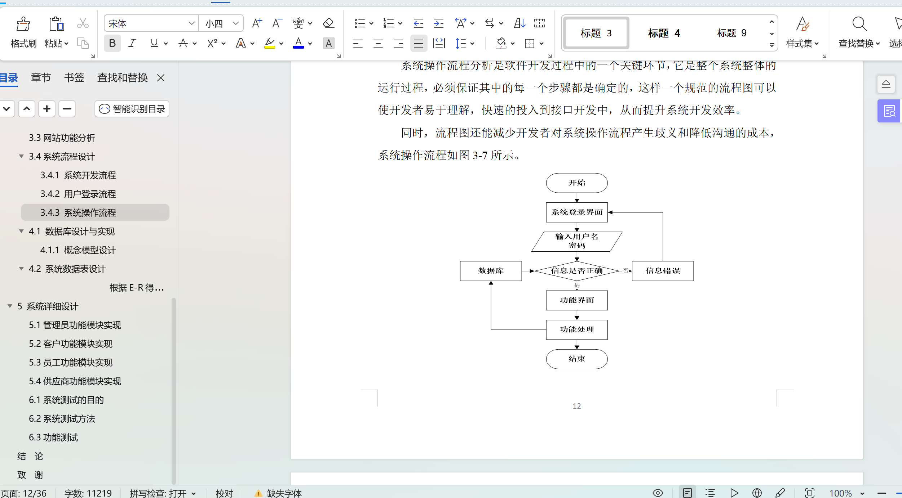The width and height of the screenshot is (902, 498).
Task: Switch to the 书签 sidebar tab
Action: [74, 77]
